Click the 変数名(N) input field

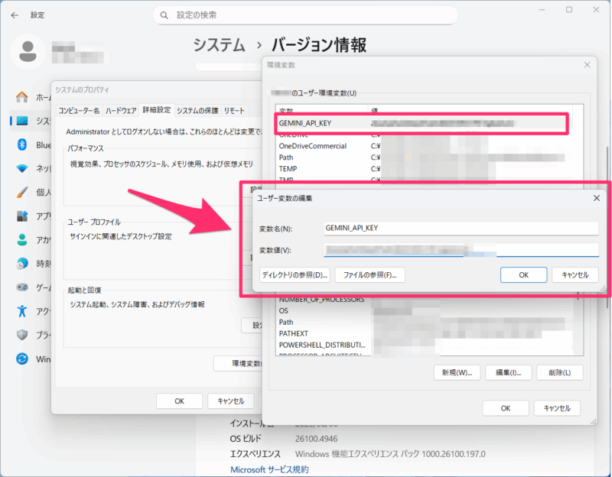(461, 228)
